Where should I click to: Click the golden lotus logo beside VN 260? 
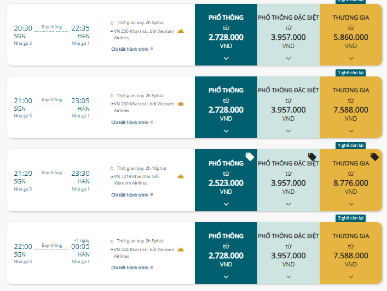[x=181, y=104]
